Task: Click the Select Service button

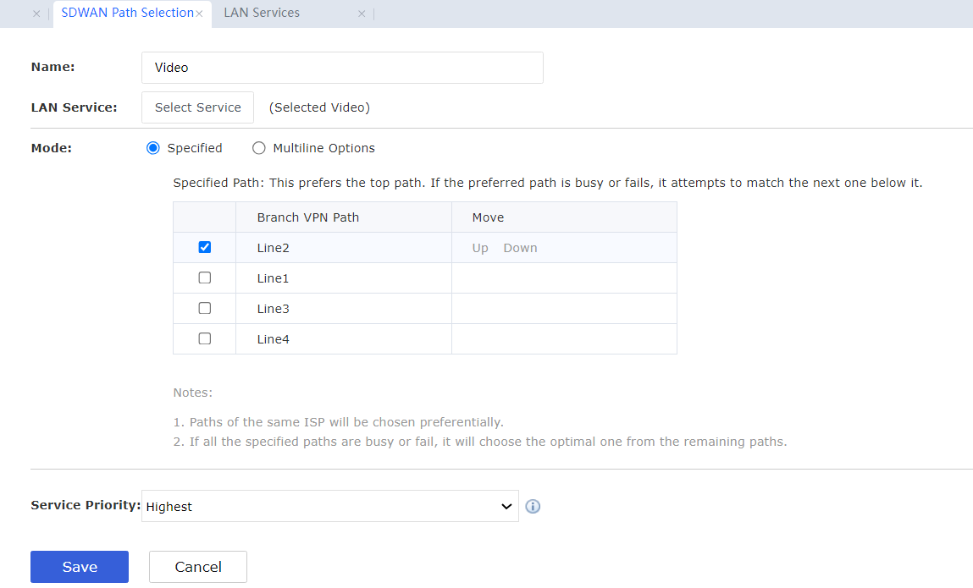Action: tap(197, 107)
